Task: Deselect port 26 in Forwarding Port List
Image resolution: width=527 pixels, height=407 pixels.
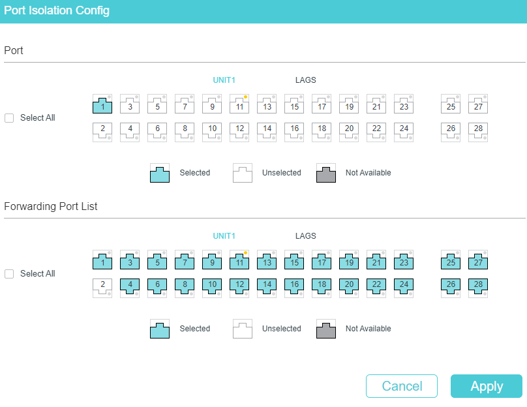Action: pos(451,288)
